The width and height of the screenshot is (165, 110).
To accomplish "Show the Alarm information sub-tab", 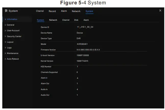I will pos(86,20).
